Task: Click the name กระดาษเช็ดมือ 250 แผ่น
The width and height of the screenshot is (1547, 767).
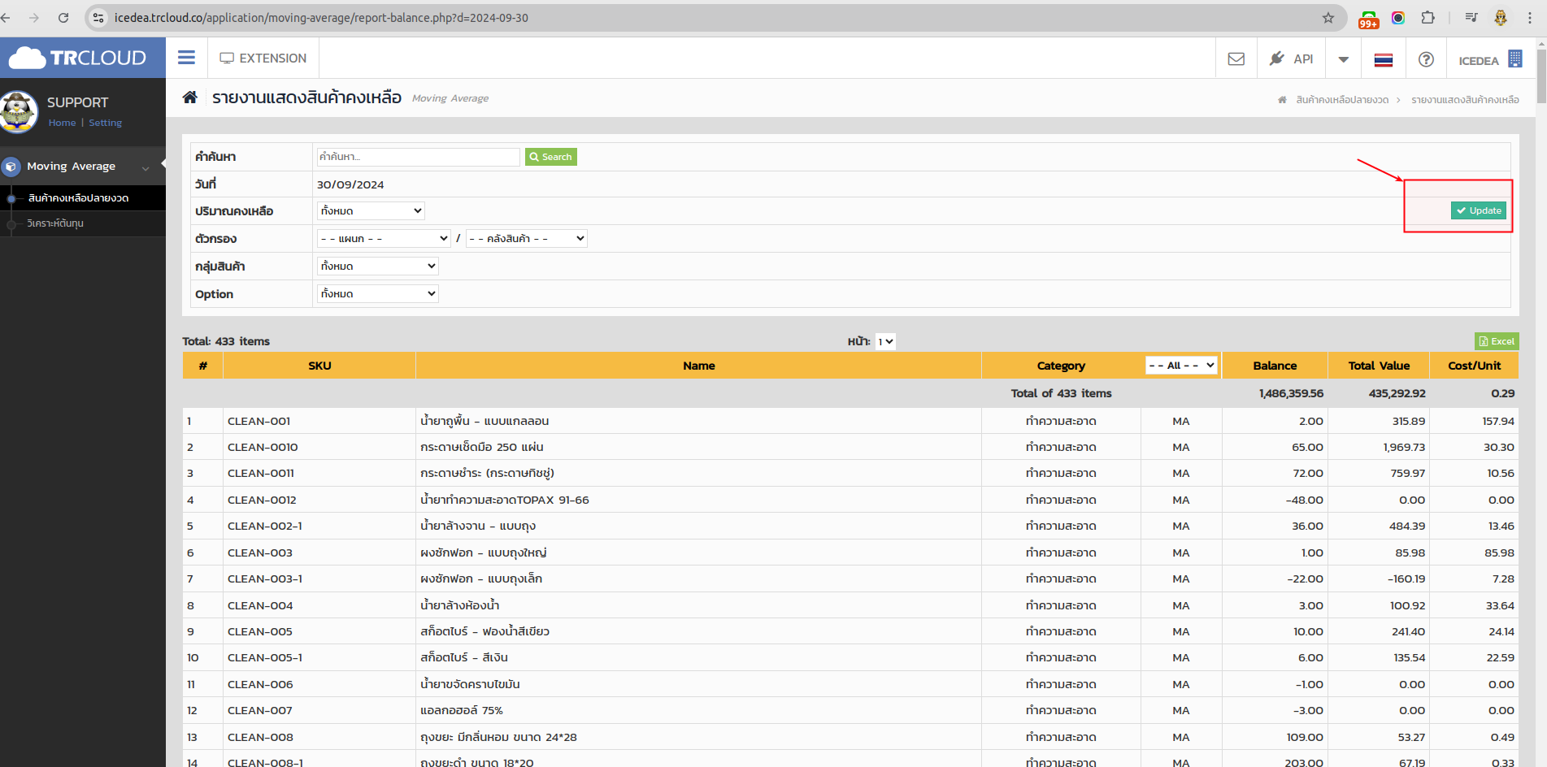Action: (x=482, y=447)
